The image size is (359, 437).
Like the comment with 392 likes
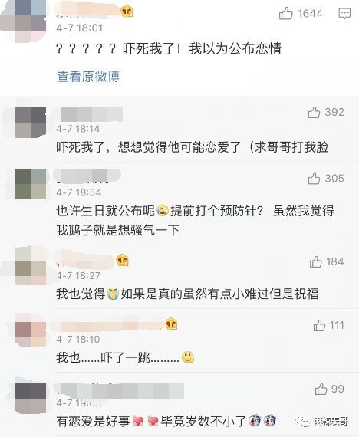(314, 112)
